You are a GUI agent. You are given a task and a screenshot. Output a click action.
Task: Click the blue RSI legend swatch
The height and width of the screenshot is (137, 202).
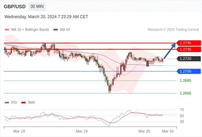pyautogui.click(x=7, y=103)
